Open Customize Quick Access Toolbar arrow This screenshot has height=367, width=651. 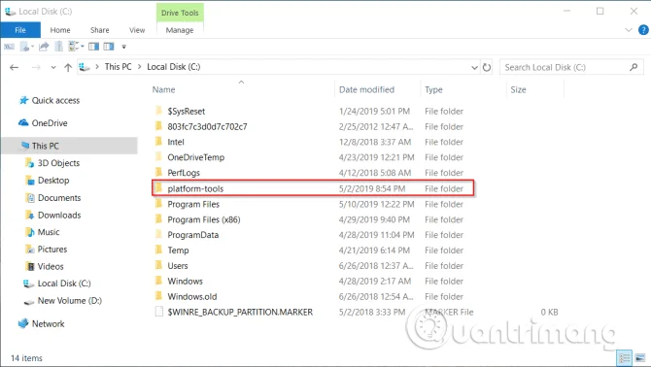(x=123, y=47)
